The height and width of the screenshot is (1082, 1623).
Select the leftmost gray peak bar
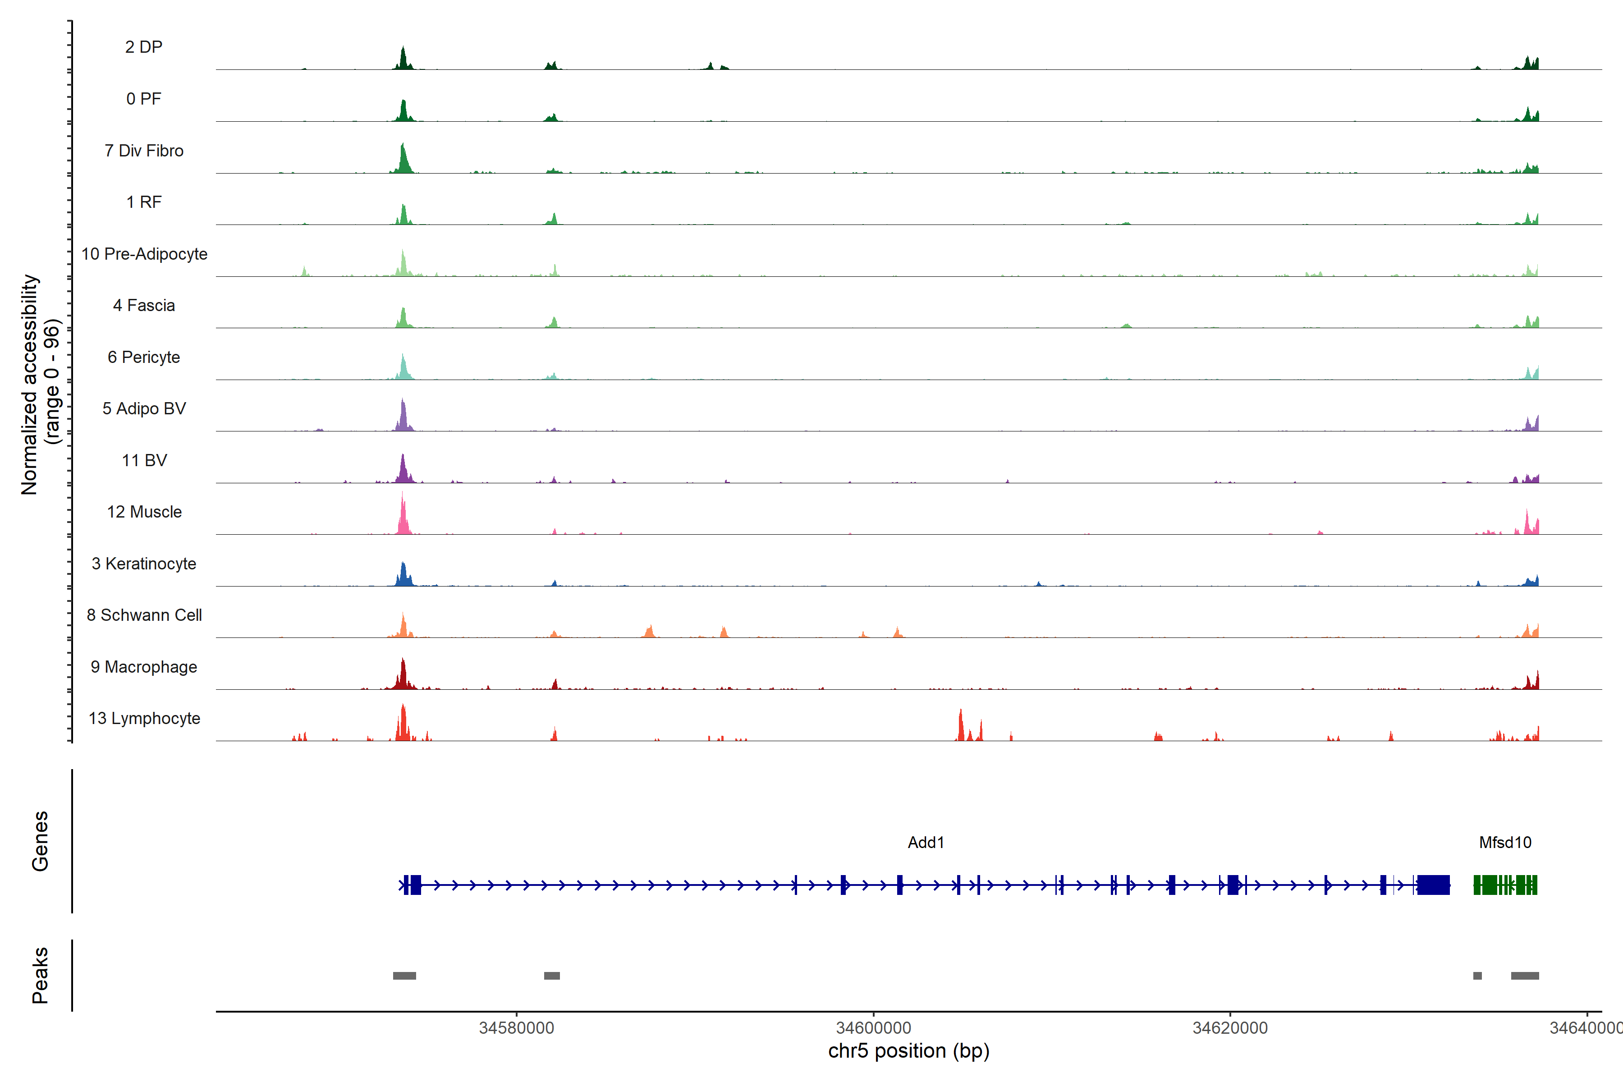(x=404, y=976)
